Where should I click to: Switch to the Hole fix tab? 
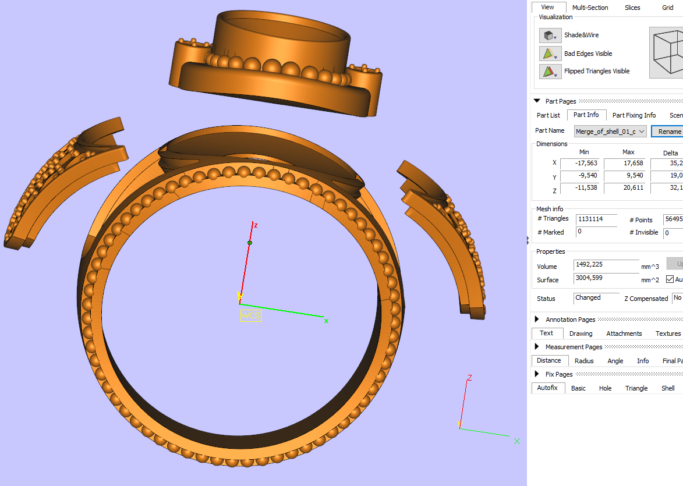click(605, 388)
